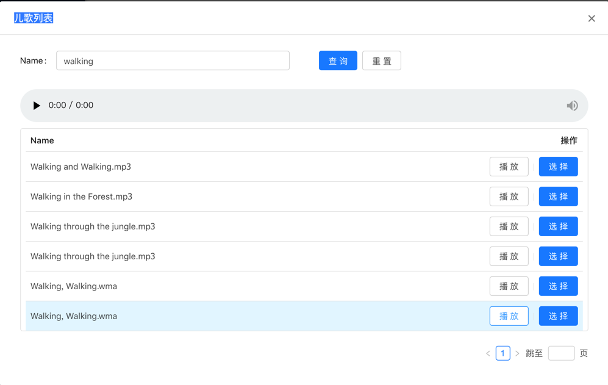Click the Name column header
This screenshot has height=385, width=608.
point(42,140)
